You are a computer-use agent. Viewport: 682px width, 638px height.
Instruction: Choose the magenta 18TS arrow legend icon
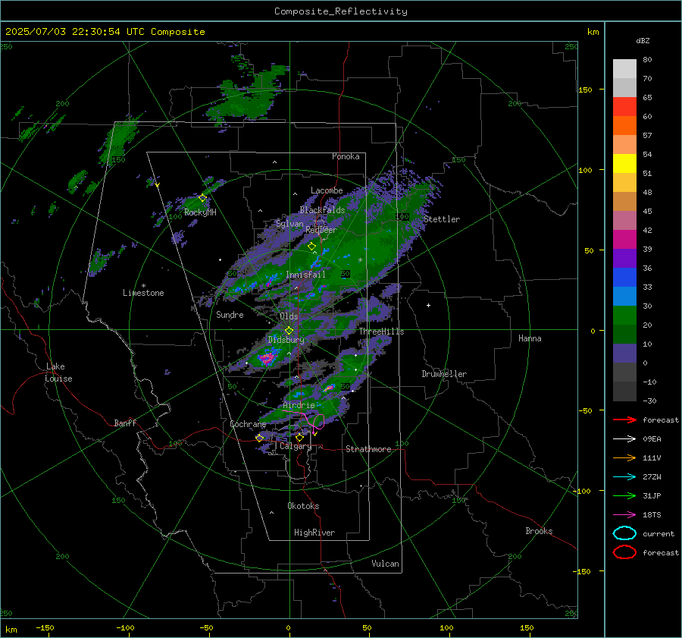(624, 515)
